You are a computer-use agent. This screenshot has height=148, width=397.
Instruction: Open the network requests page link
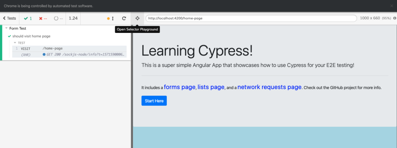[269, 87]
